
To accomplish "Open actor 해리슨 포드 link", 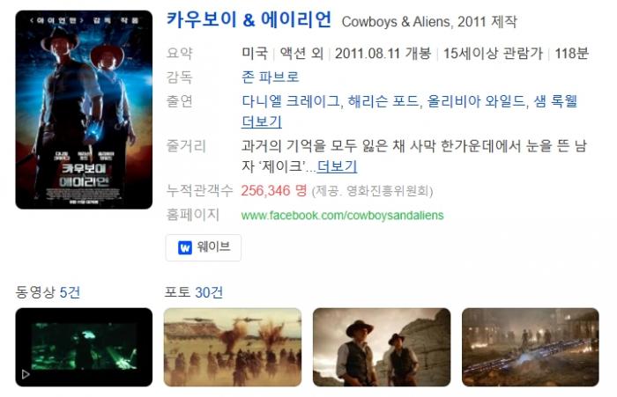I will [x=383, y=101].
